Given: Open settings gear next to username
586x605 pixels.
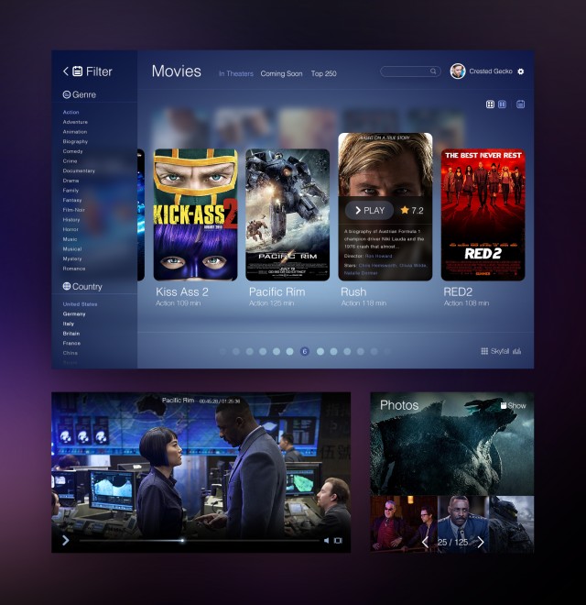Looking at the screenshot, I should [520, 71].
